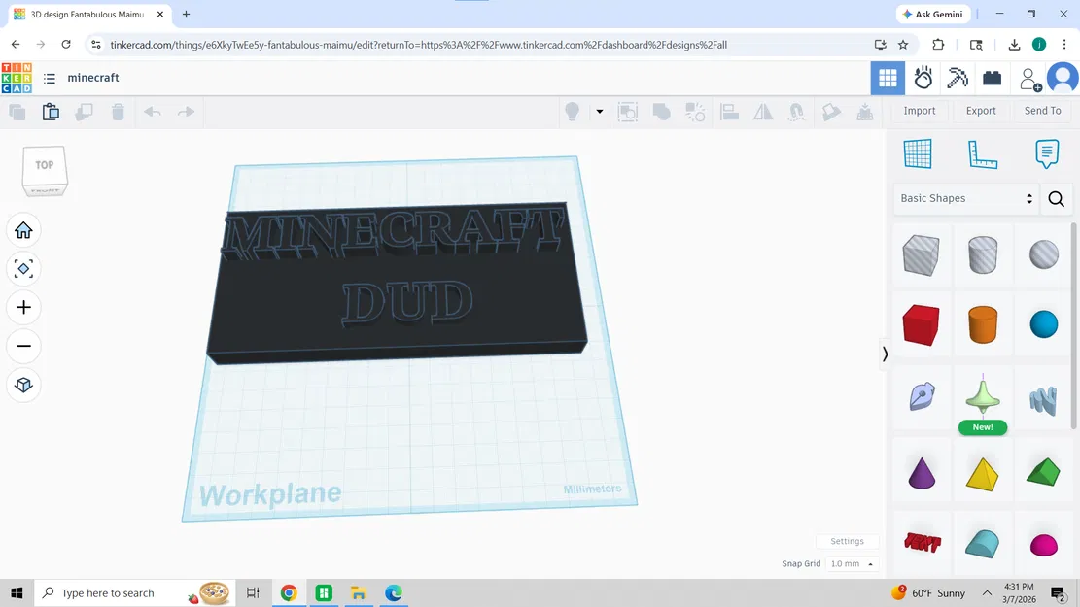1080x607 pixels.
Task: Click the Copy toolbar icon
Action: click(x=17, y=112)
